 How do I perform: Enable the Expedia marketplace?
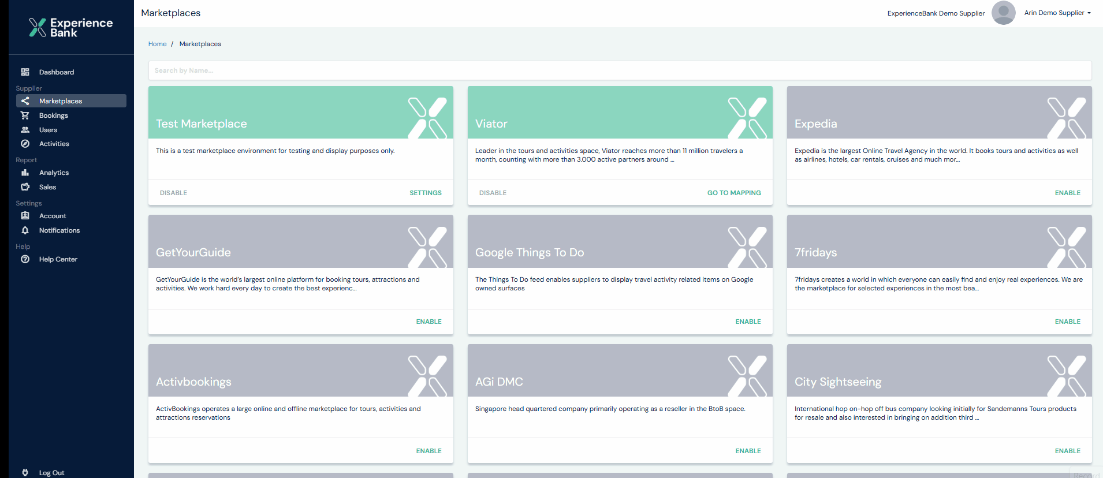pyautogui.click(x=1067, y=193)
